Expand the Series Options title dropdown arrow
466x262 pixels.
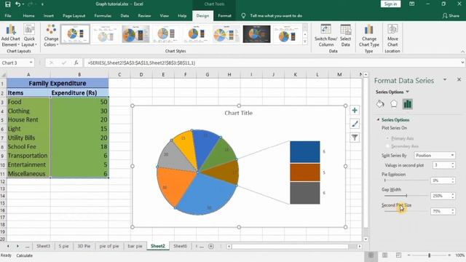pos(408,92)
